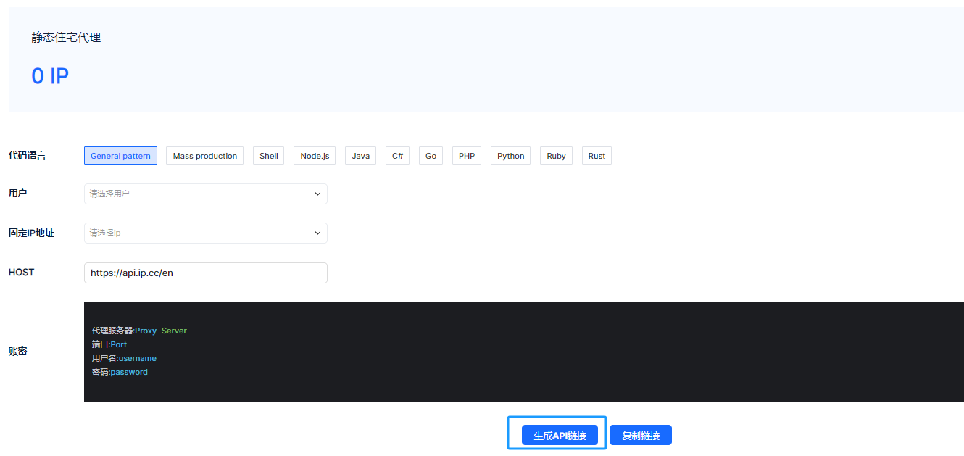Click chevron arrow of fixed IP dropdown
The height and width of the screenshot is (456, 964).
pos(317,233)
